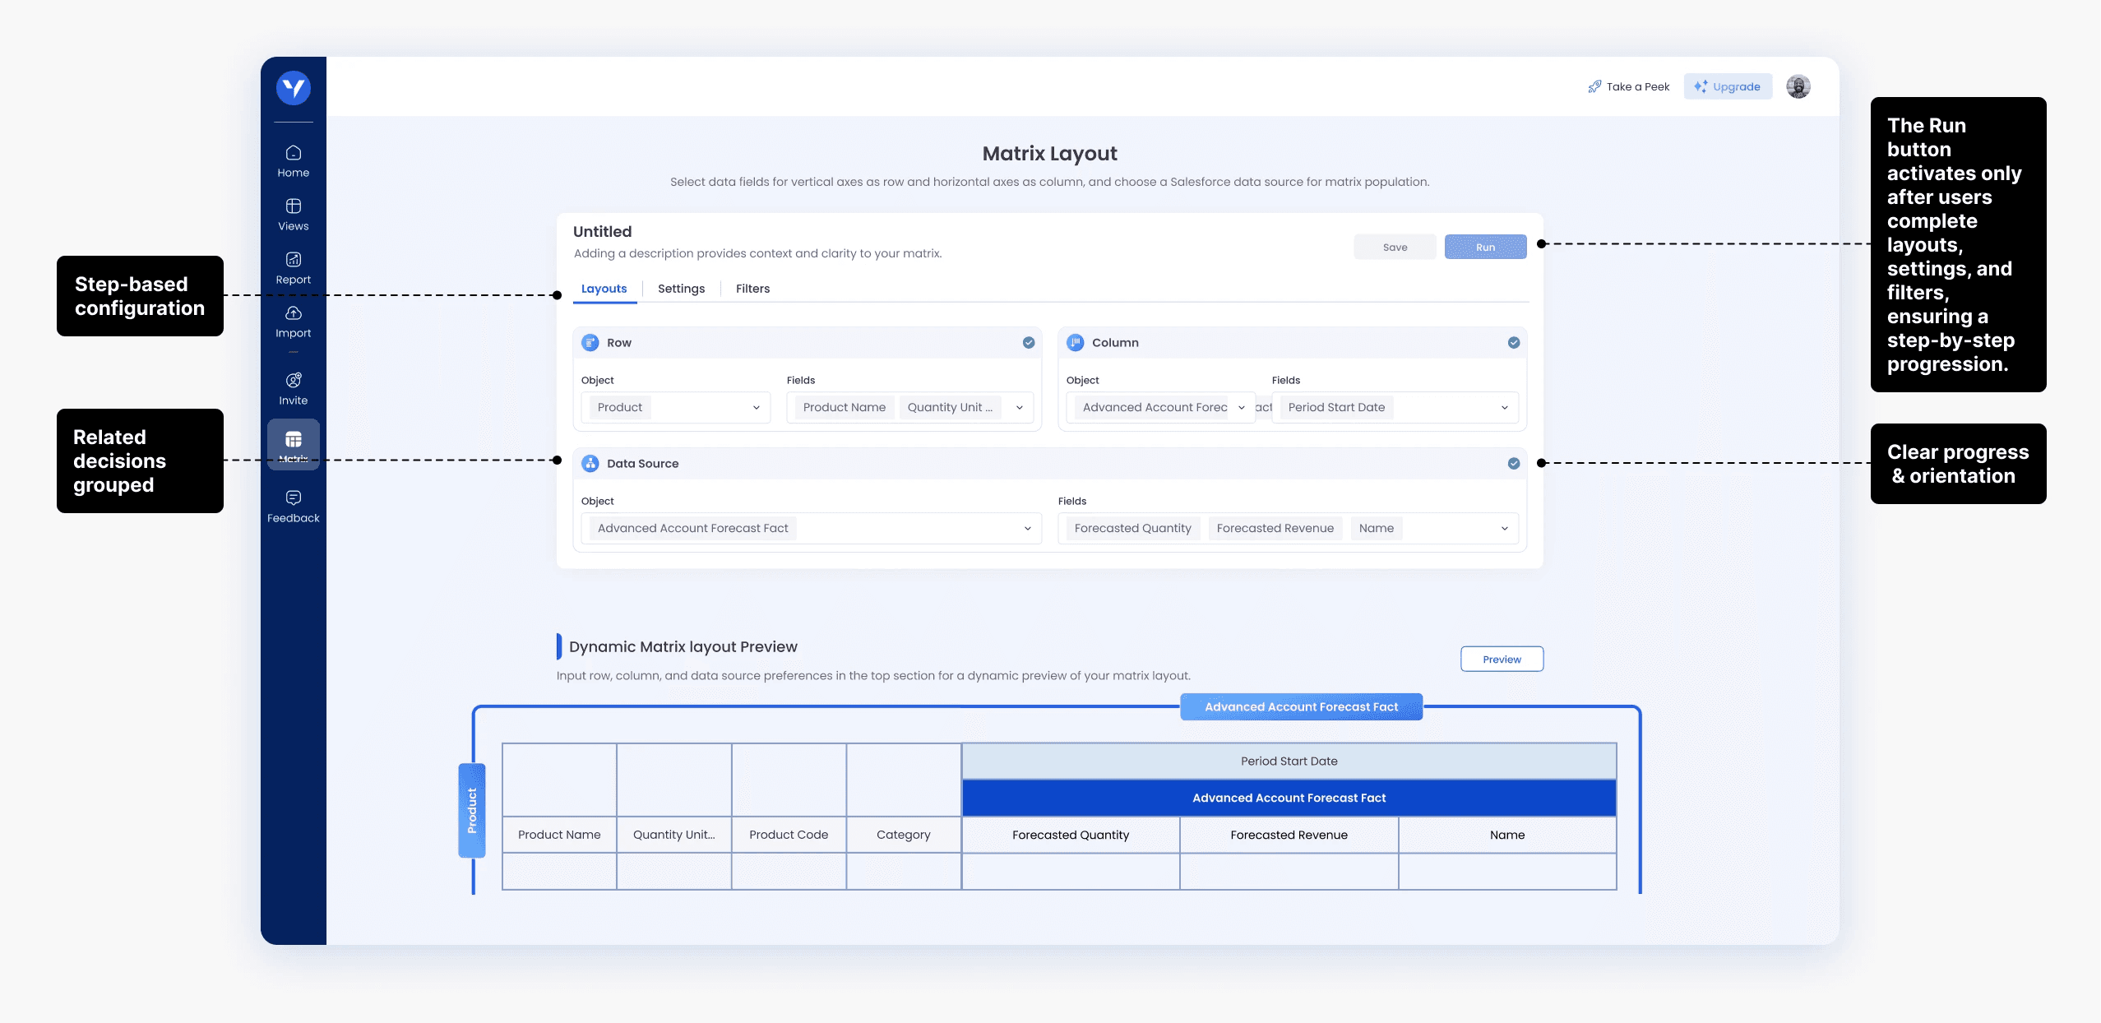Image resolution: width=2101 pixels, height=1023 pixels.
Task: Click the user avatar picture
Action: (x=1798, y=86)
